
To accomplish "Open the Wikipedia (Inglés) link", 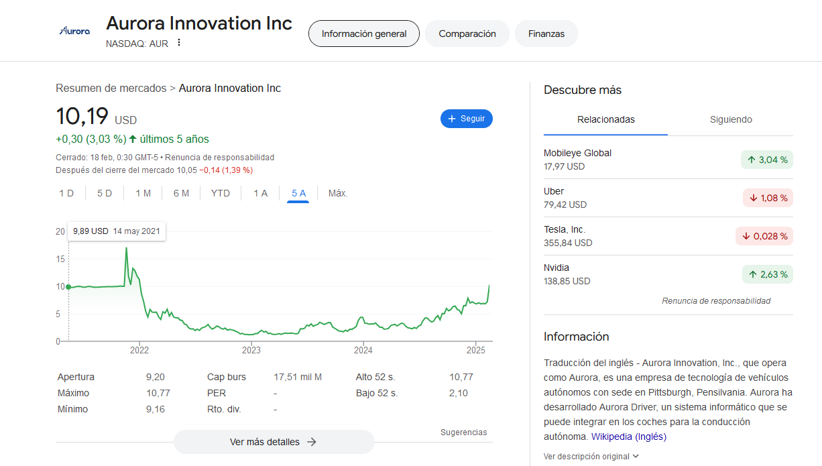I will [x=629, y=437].
